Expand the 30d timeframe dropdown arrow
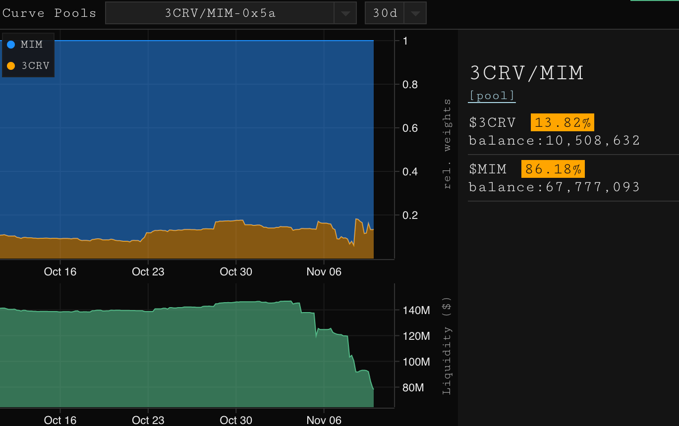The image size is (679, 426). pos(415,13)
